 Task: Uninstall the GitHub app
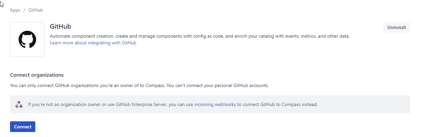coord(397,27)
